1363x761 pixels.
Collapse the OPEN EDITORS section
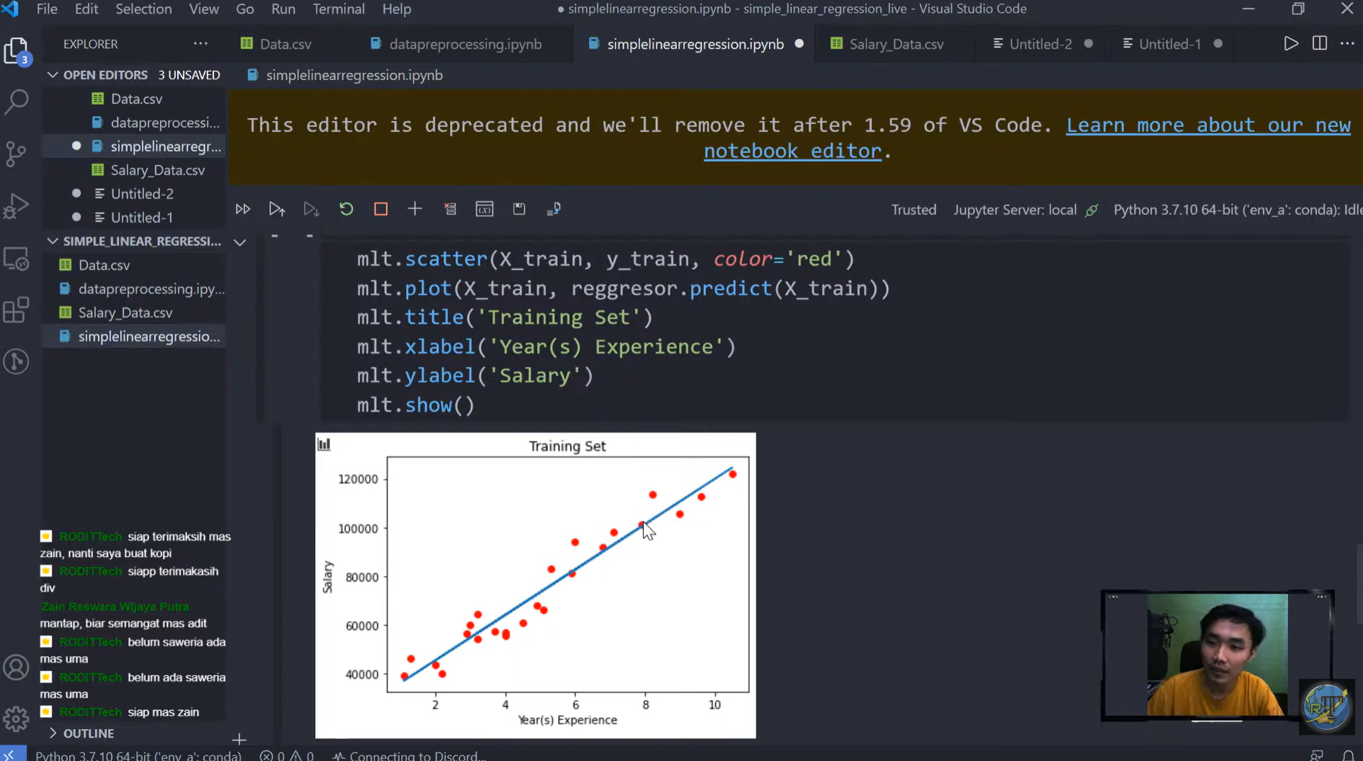[x=52, y=74]
